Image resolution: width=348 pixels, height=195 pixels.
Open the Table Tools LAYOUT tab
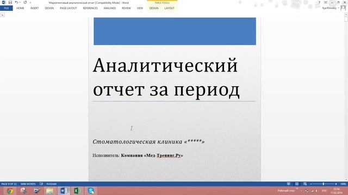click(x=169, y=8)
